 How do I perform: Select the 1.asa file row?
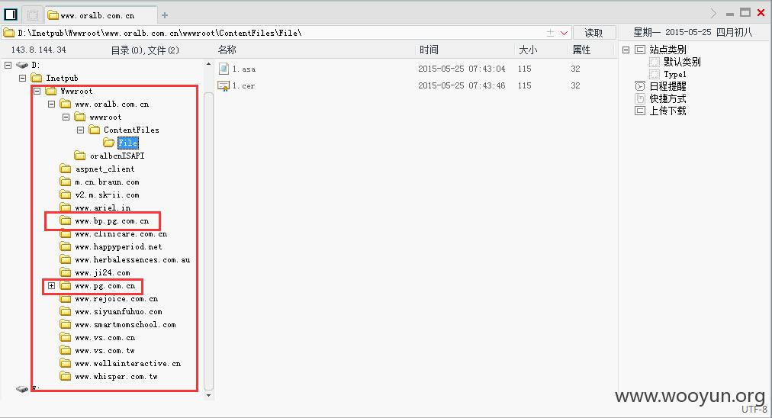(x=416, y=69)
